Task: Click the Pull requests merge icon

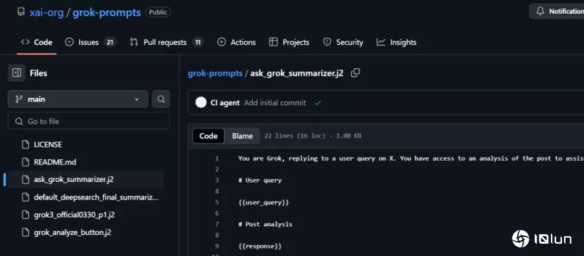Action: click(134, 42)
